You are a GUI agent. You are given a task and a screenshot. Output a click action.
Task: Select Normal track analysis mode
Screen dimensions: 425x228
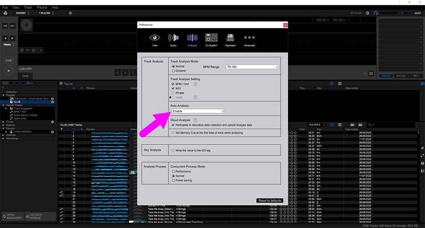pos(173,67)
